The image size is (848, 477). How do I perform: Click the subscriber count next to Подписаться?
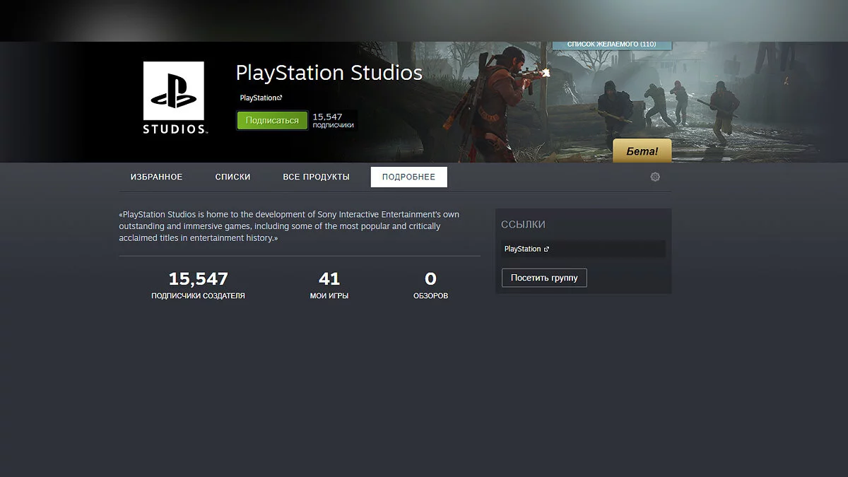tap(333, 120)
